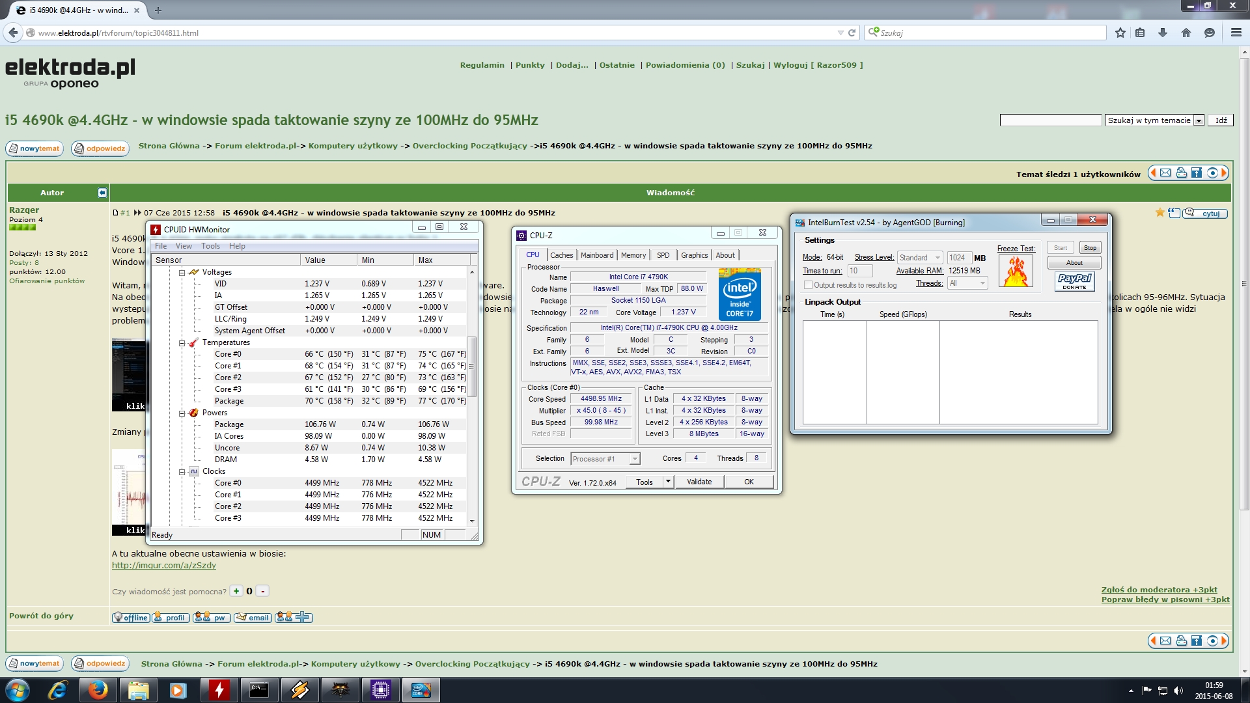Click the quick-quote icon beside cytuj
The image size is (1250, 703).
(x=1174, y=213)
